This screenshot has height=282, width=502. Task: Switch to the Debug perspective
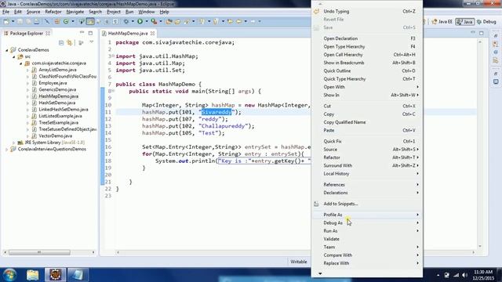[486, 22]
